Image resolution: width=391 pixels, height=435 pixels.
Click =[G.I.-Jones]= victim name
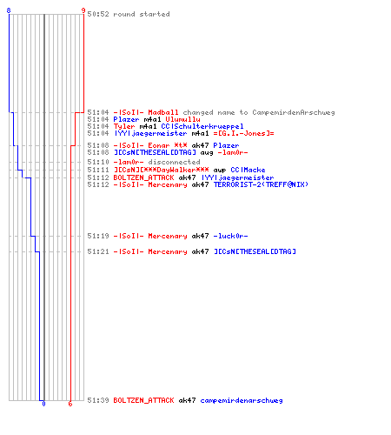pos(243,133)
